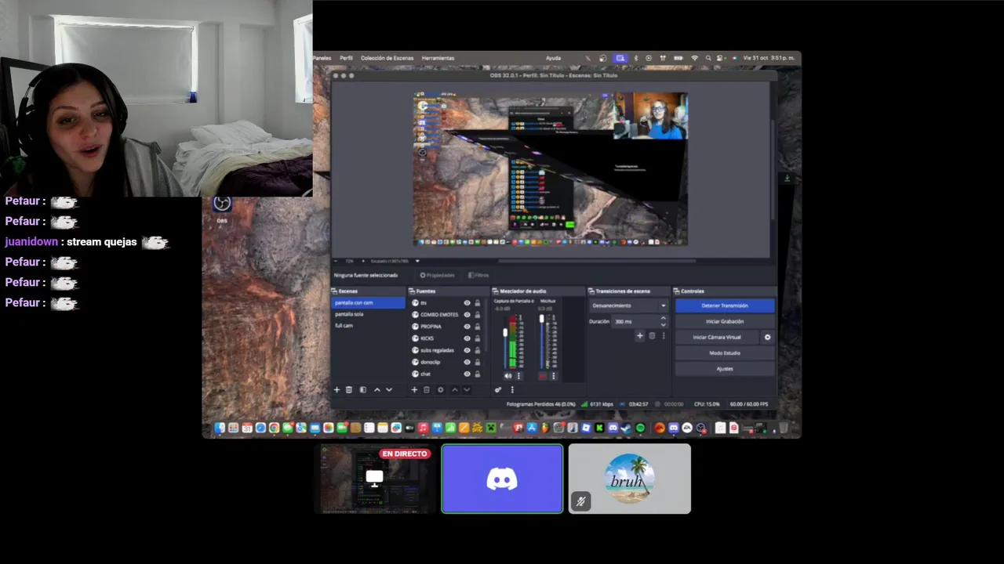Open Ajustes settings button
1004x564 pixels.
pos(725,368)
